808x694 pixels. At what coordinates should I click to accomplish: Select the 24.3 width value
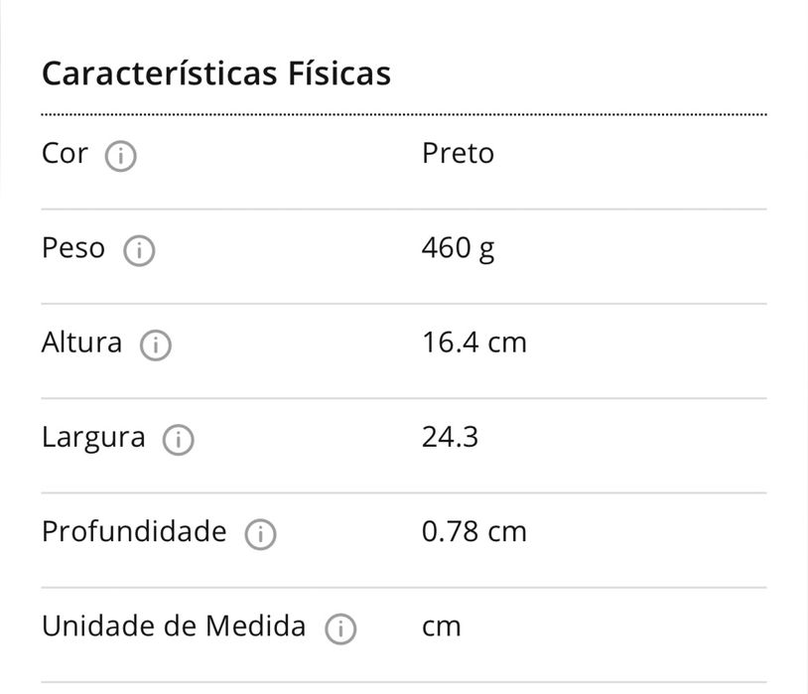[450, 437]
